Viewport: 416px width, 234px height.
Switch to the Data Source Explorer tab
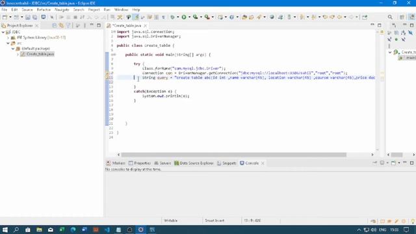tap(194, 163)
